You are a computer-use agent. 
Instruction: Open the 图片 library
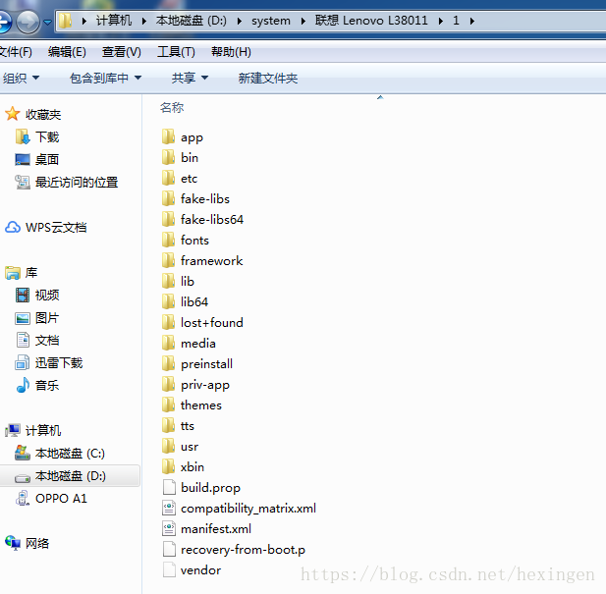pos(47,318)
